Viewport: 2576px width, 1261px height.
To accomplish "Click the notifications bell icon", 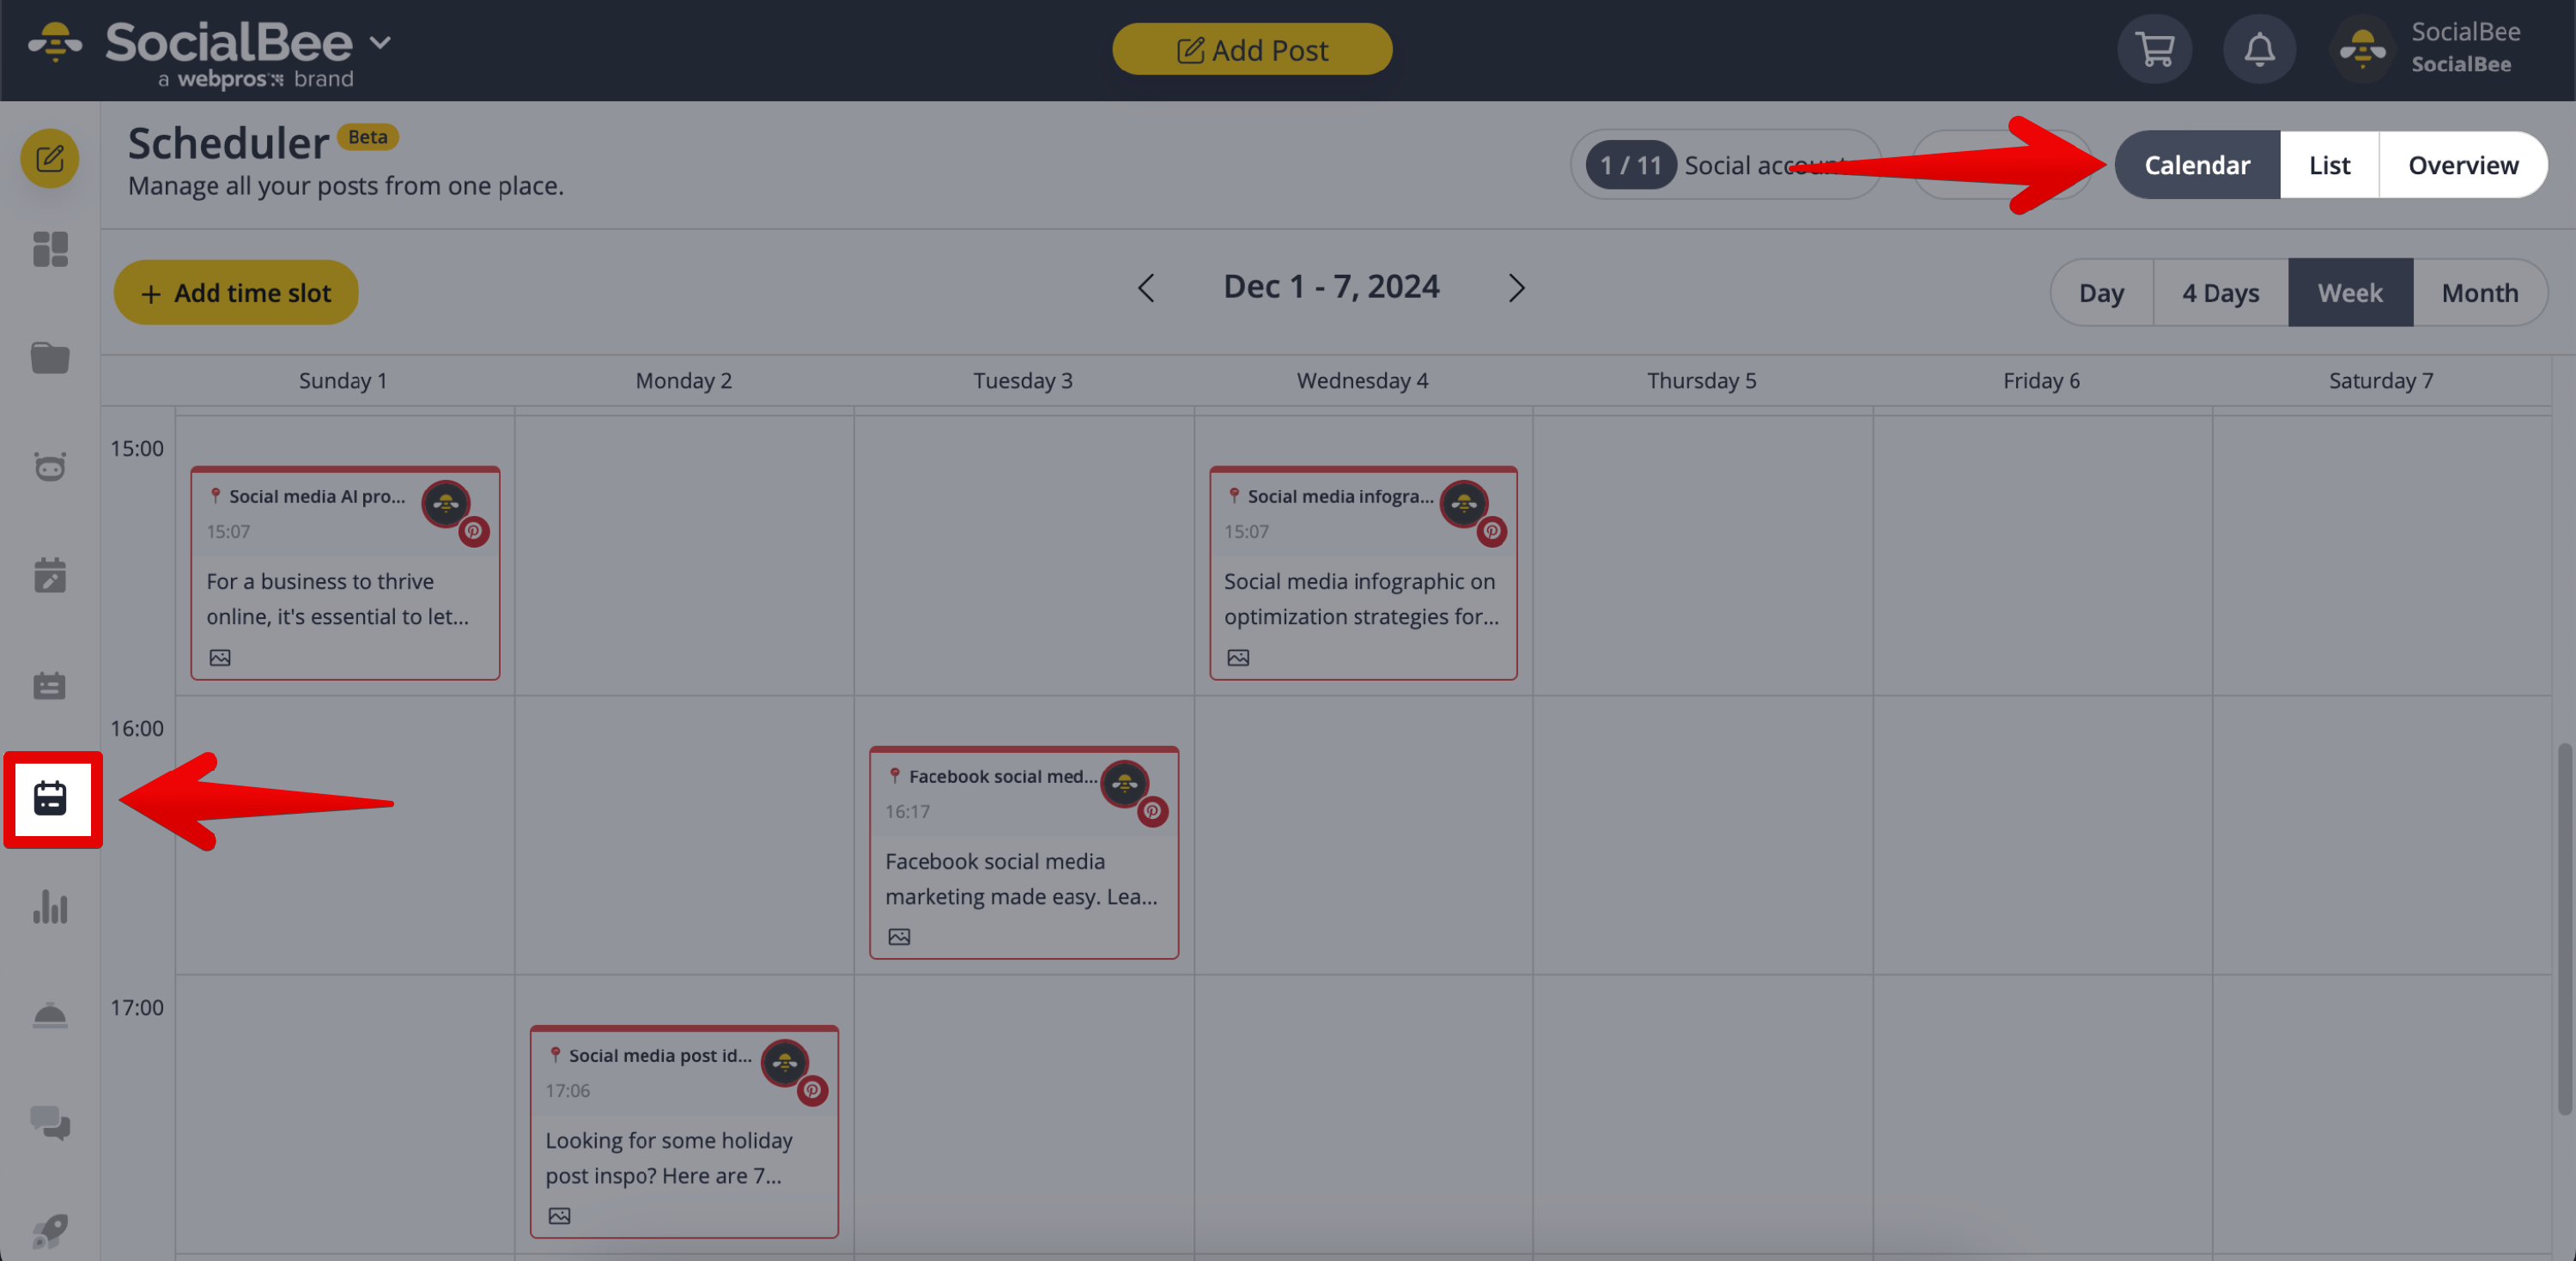I will tap(2258, 48).
